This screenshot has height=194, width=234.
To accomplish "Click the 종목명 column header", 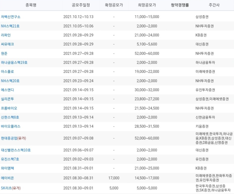I will coord(31,5).
